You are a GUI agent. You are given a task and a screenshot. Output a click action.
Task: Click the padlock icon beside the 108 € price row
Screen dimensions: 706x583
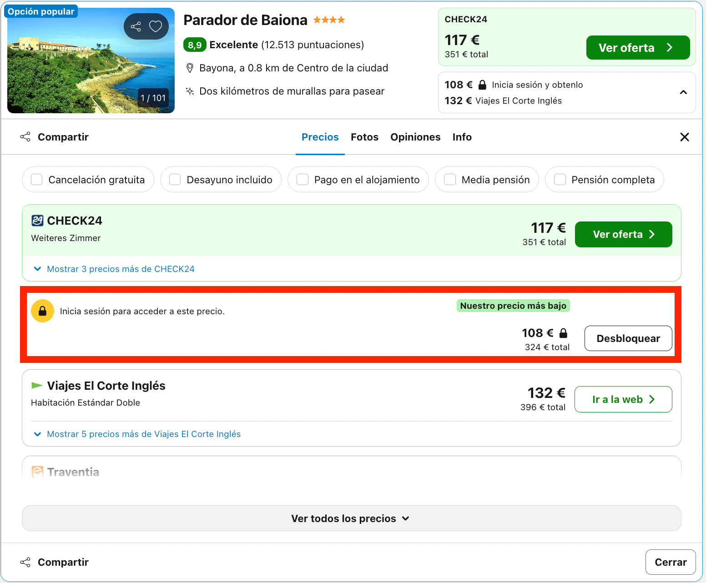click(563, 333)
